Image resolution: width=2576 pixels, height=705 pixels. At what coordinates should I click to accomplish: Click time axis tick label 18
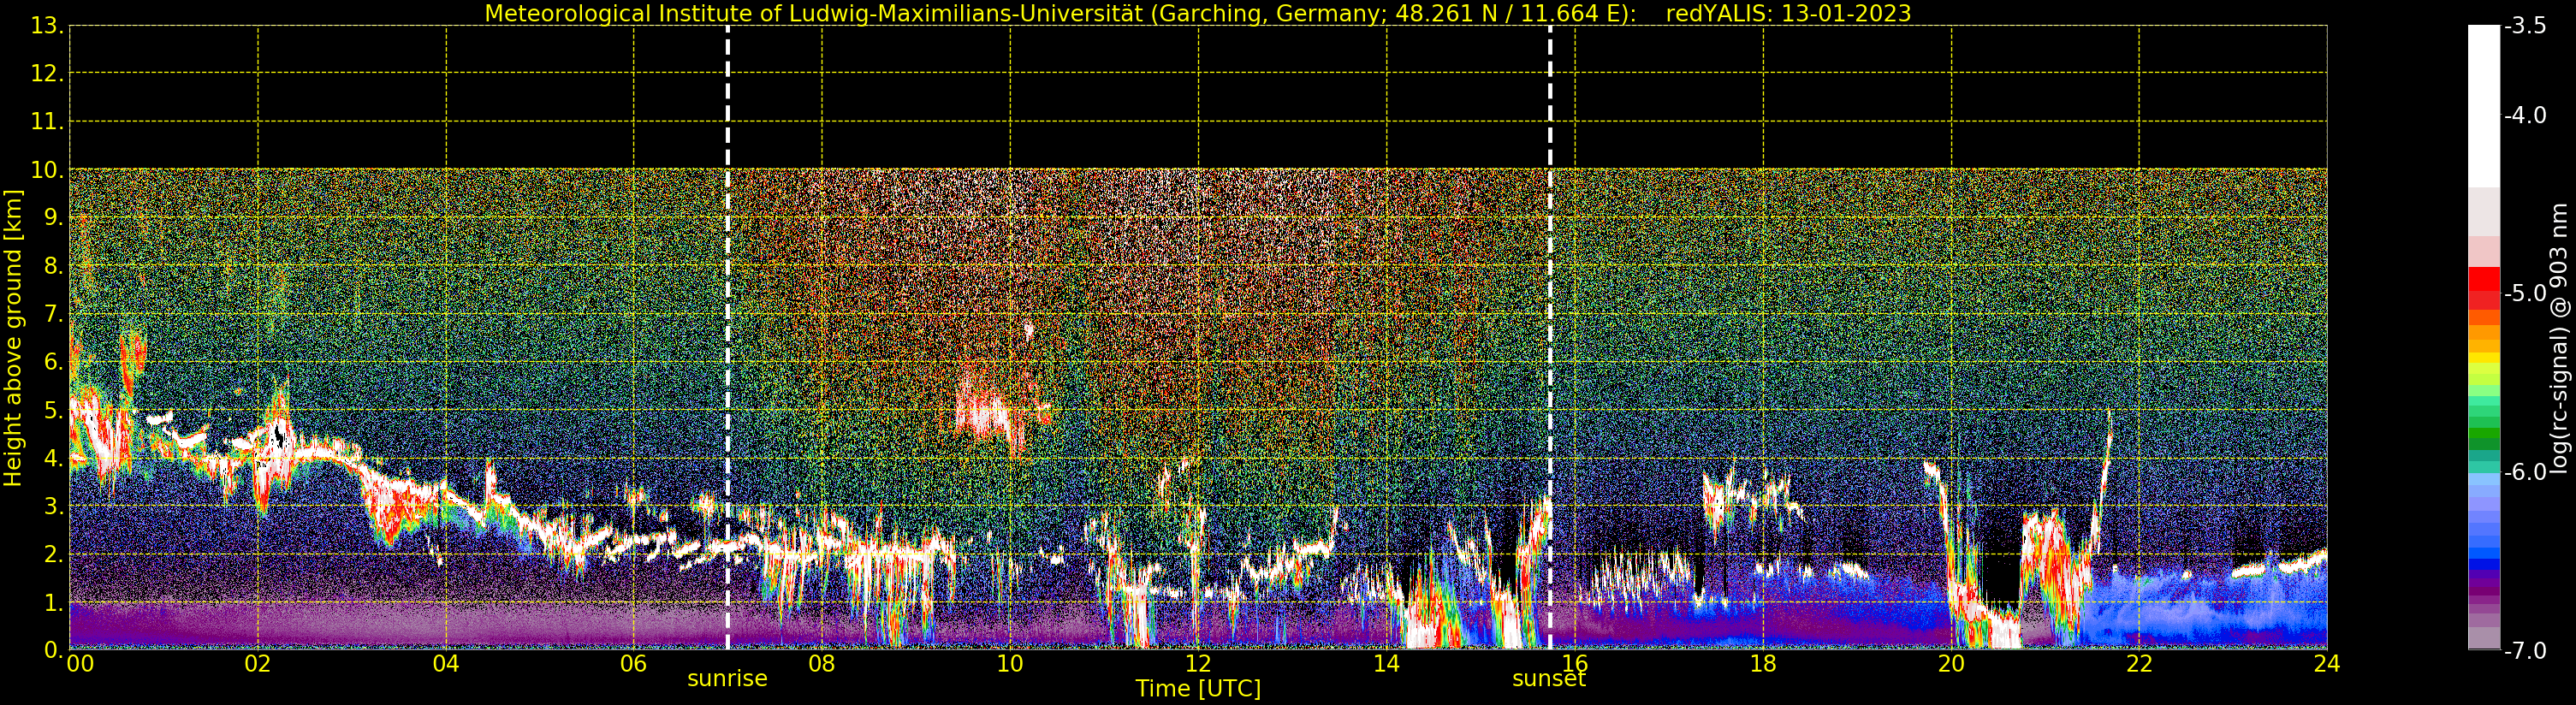point(1763,664)
